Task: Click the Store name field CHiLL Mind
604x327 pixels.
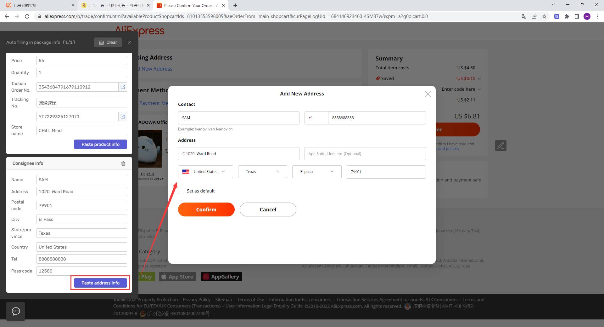Action: coord(82,130)
